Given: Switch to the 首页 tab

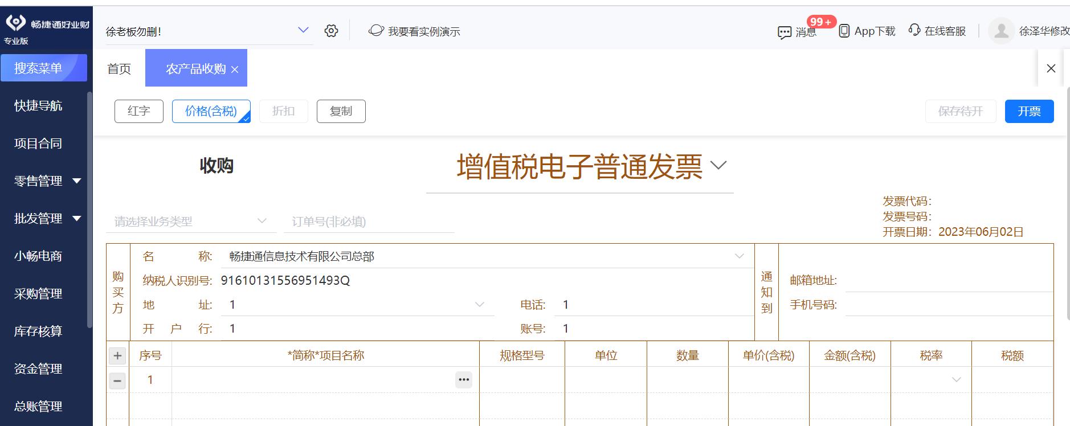Looking at the screenshot, I should click(x=119, y=69).
